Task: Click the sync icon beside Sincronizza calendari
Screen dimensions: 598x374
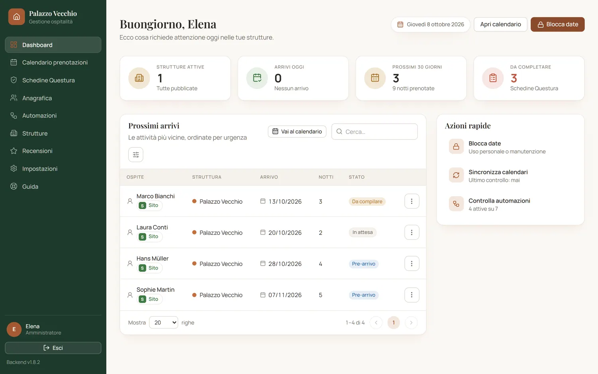Action: click(456, 175)
